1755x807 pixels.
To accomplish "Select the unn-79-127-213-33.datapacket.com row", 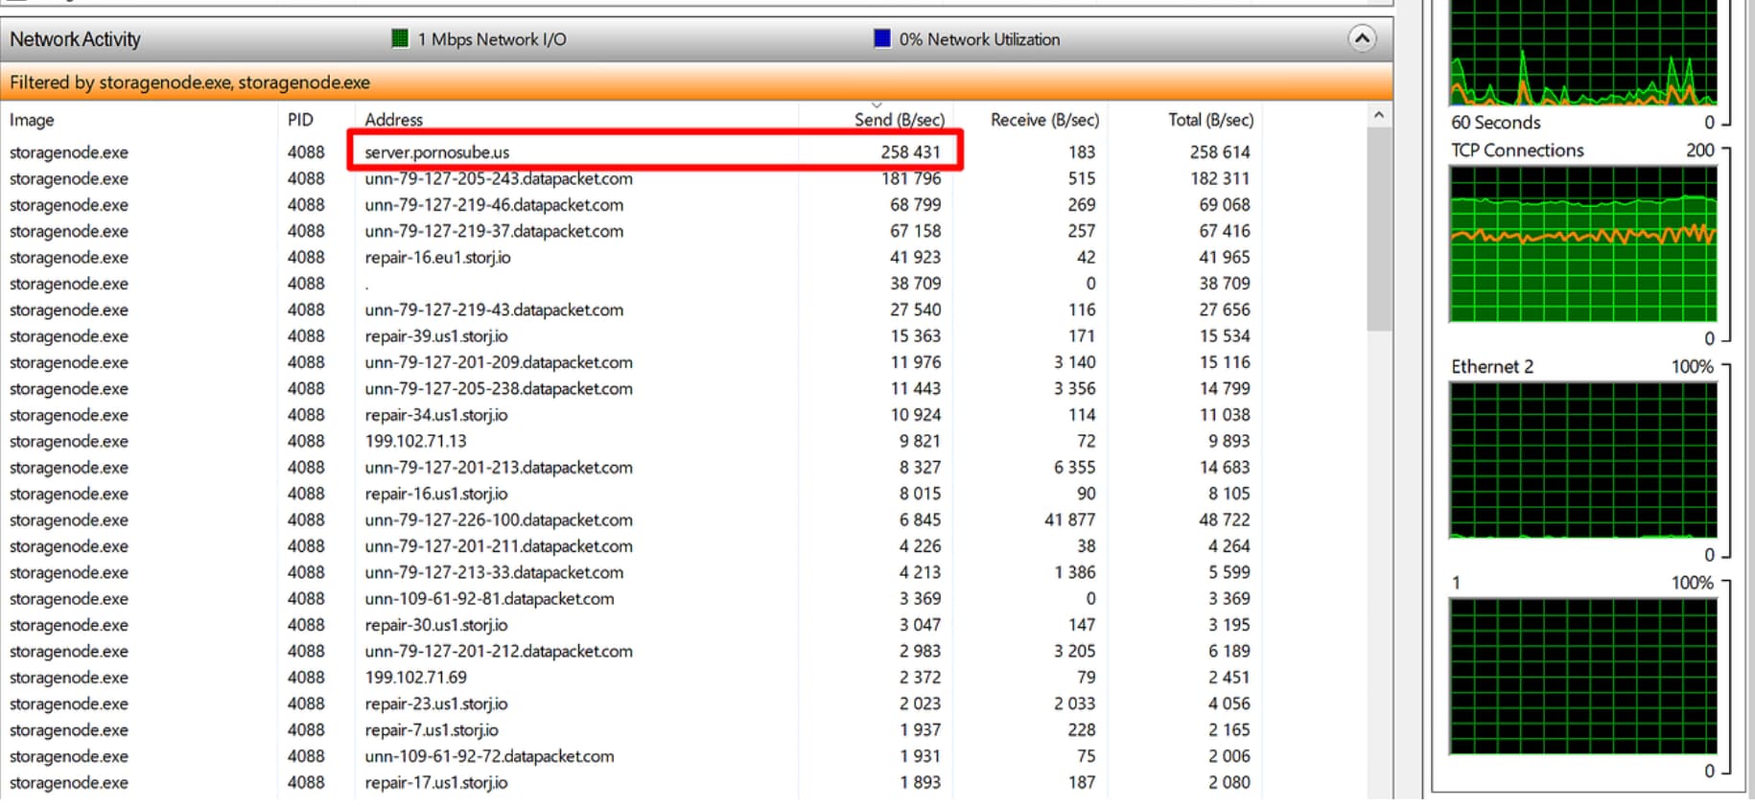I will tap(633, 572).
